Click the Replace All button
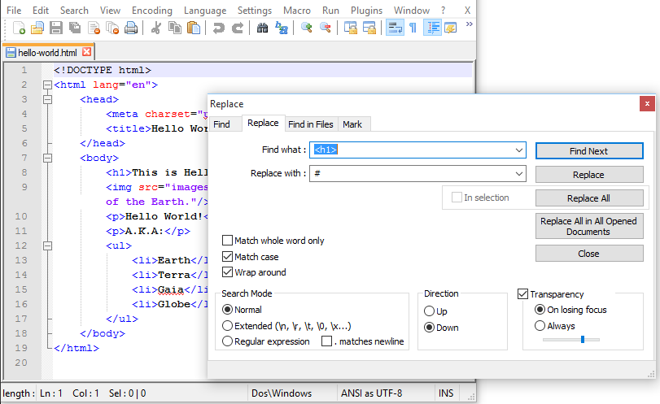The image size is (660, 404). click(589, 198)
